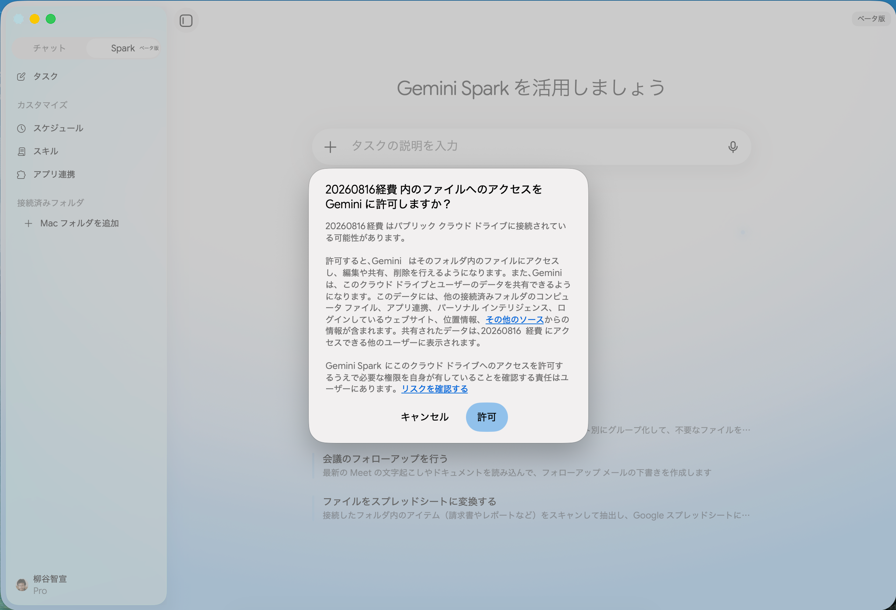Open the その他のソース link
This screenshot has width=896, height=610.
[x=514, y=319]
